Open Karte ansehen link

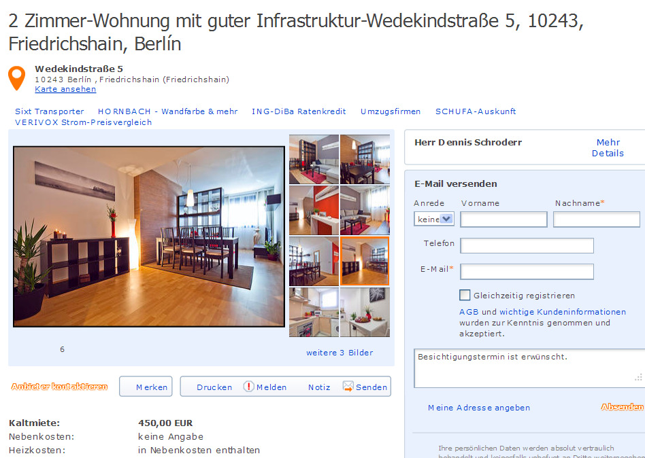(65, 89)
